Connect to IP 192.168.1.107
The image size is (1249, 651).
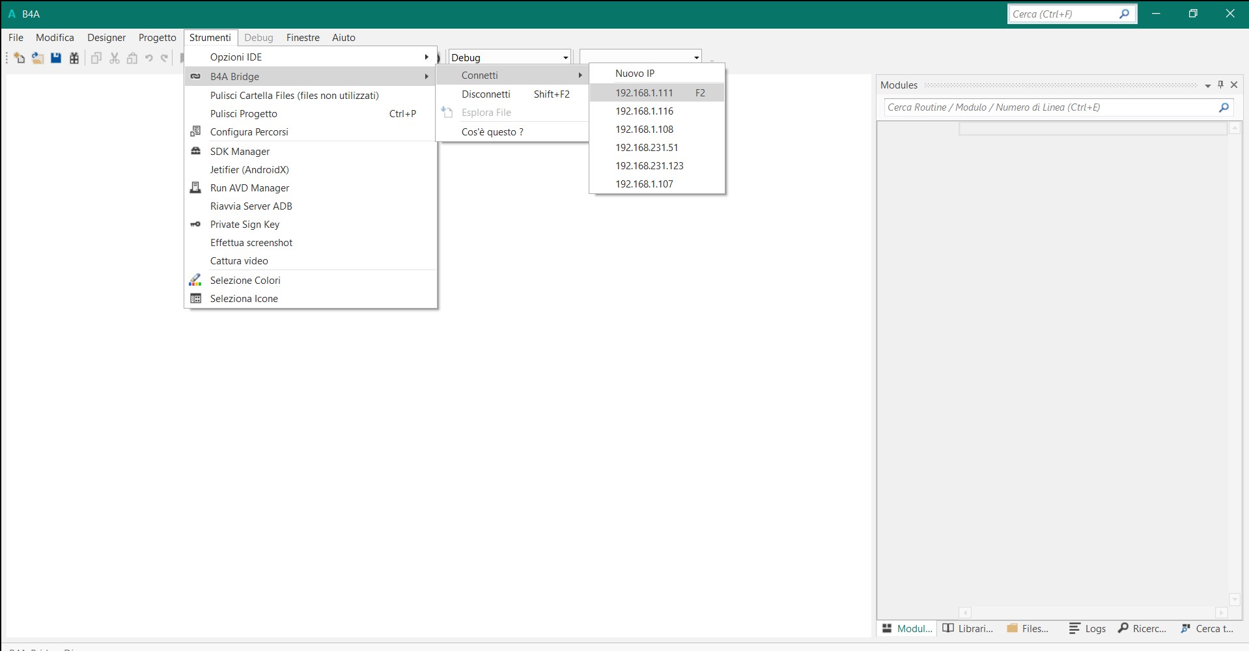[657, 184]
